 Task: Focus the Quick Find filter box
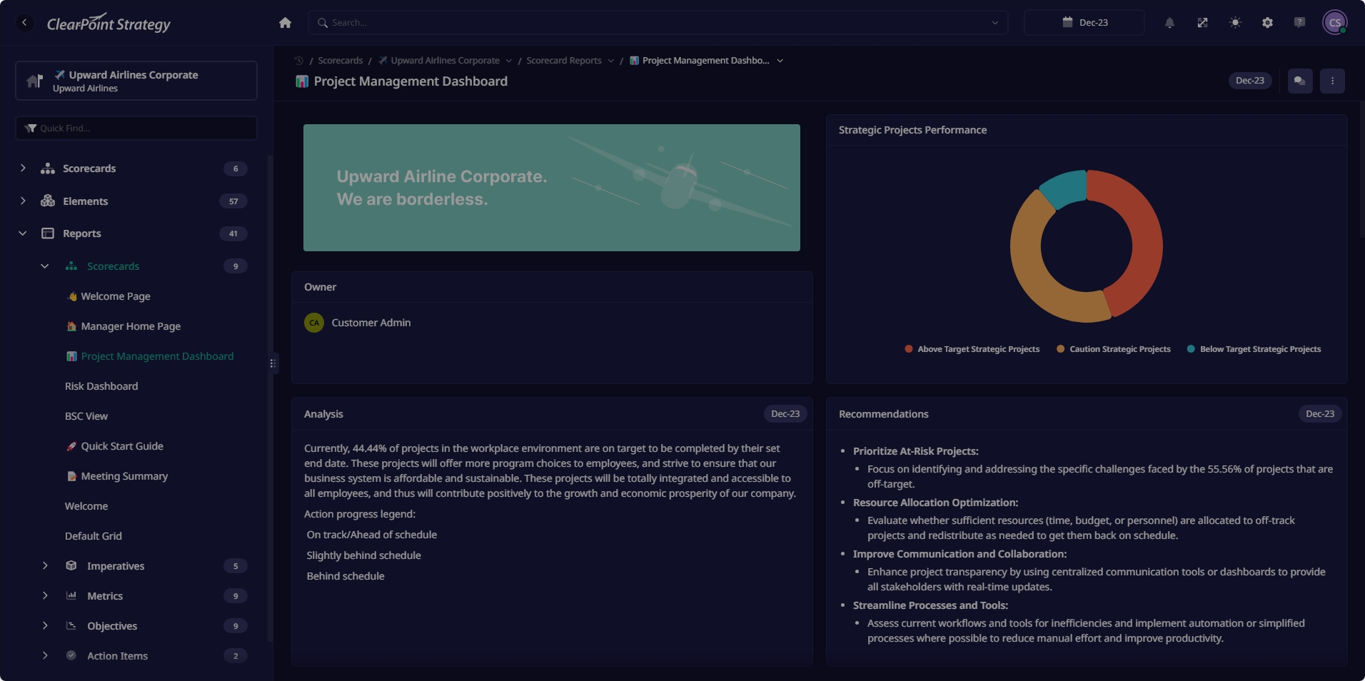click(136, 128)
